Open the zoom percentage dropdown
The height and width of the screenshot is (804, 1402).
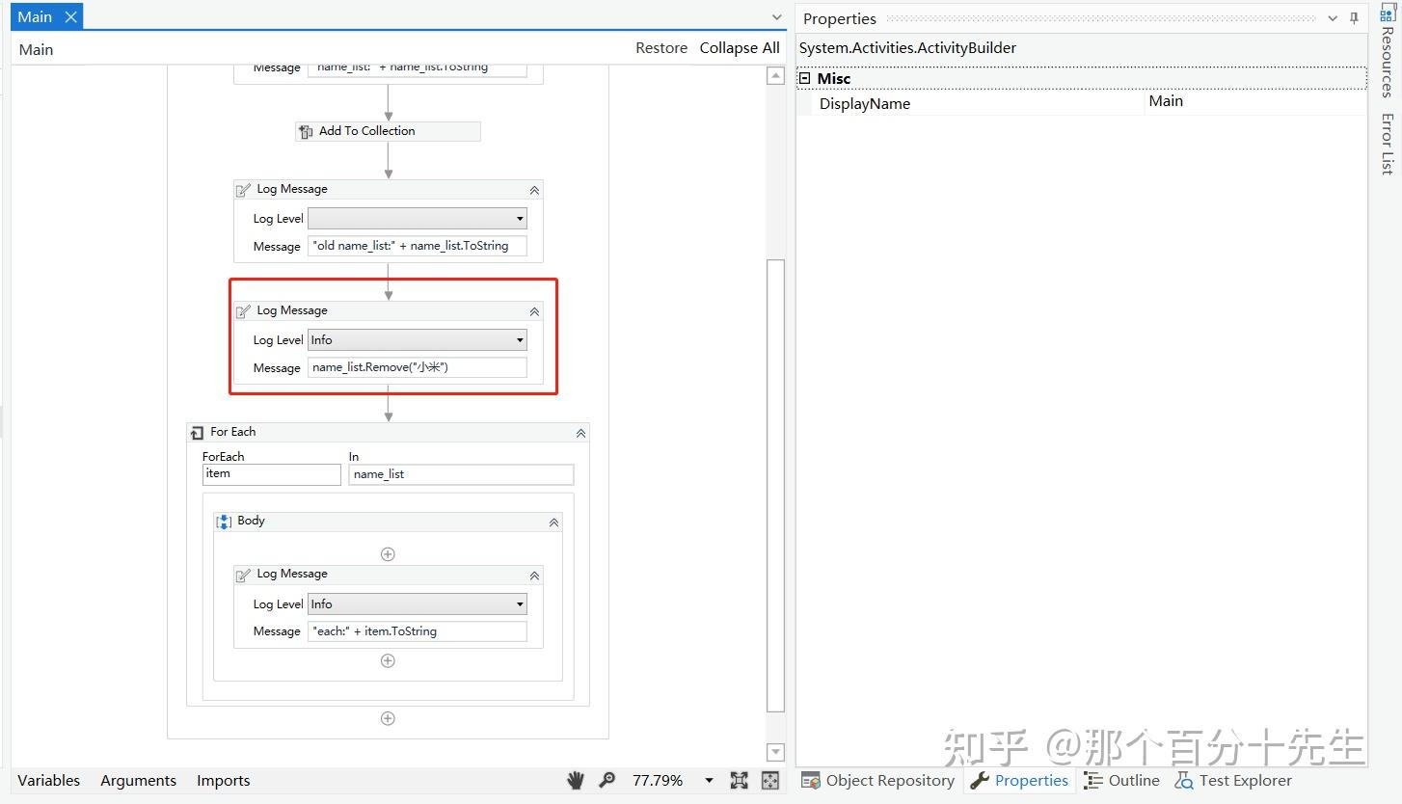[x=709, y=780]
